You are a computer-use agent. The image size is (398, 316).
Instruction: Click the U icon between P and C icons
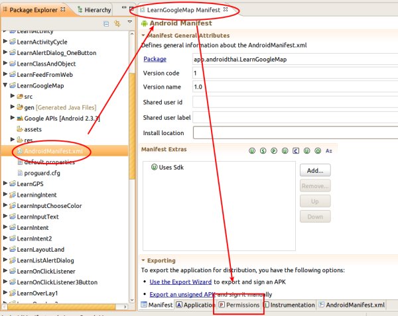tap(285, 151)
